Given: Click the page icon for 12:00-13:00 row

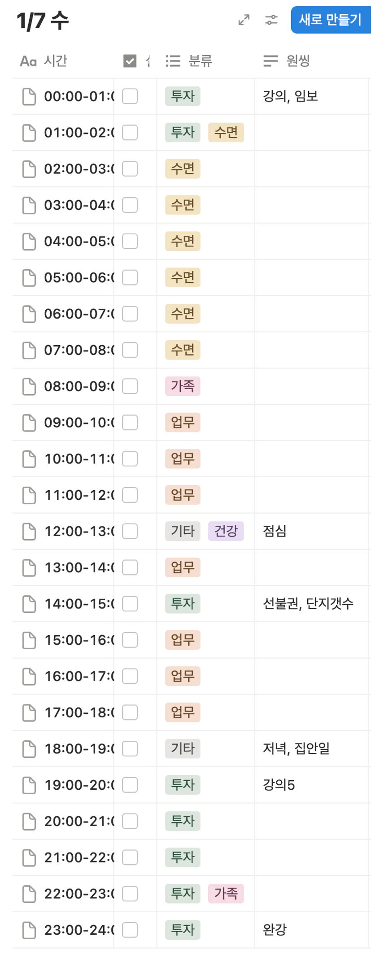Looking at the screenshot, I should tap(29, 532).
